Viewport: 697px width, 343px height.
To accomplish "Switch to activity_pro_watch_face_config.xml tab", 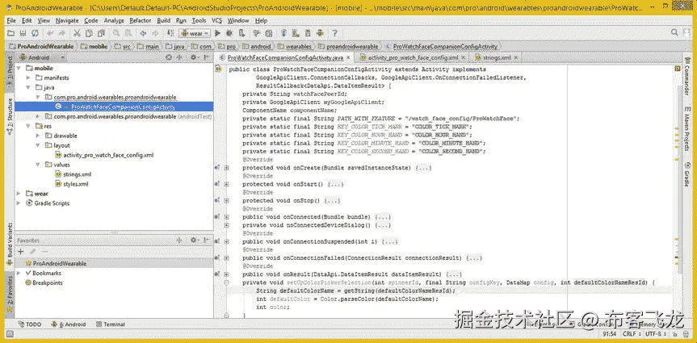I will (x=413, y=57).
